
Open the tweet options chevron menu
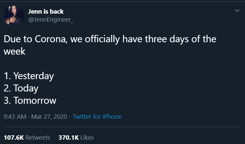point(237,11)
